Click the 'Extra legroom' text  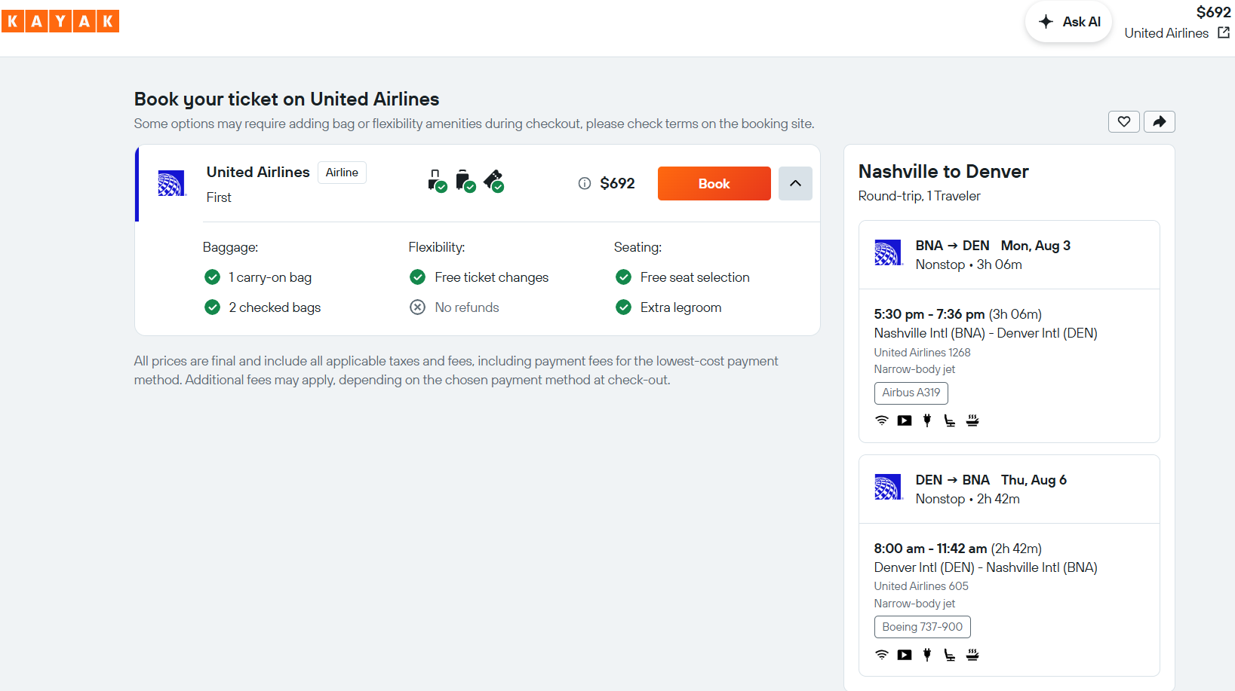tap(680, 307)
